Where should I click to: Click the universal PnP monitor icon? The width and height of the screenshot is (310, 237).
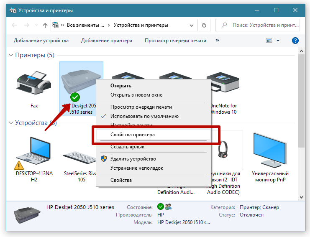point(270,150)
